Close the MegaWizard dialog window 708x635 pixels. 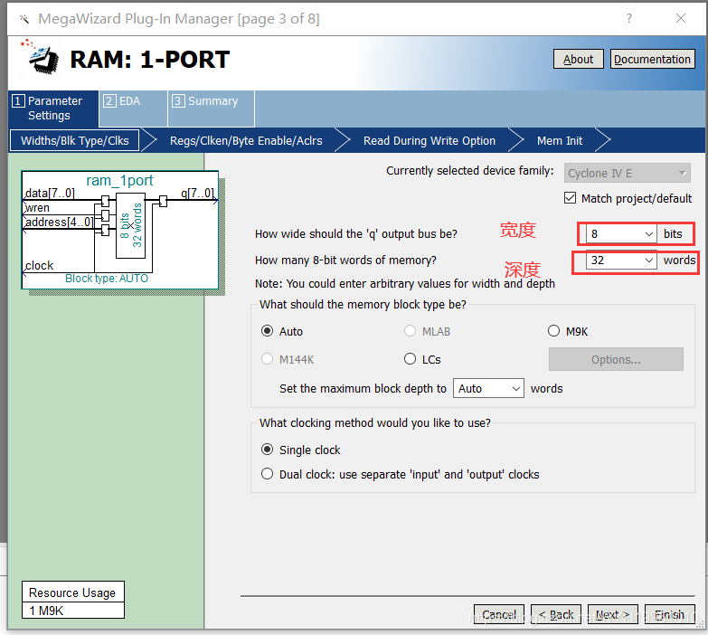tap(681, 18)
